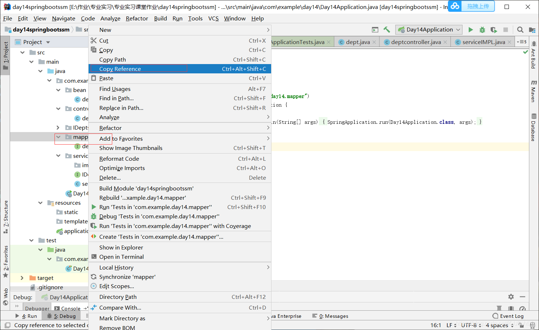Expand the IDept package node

(58, 128)
